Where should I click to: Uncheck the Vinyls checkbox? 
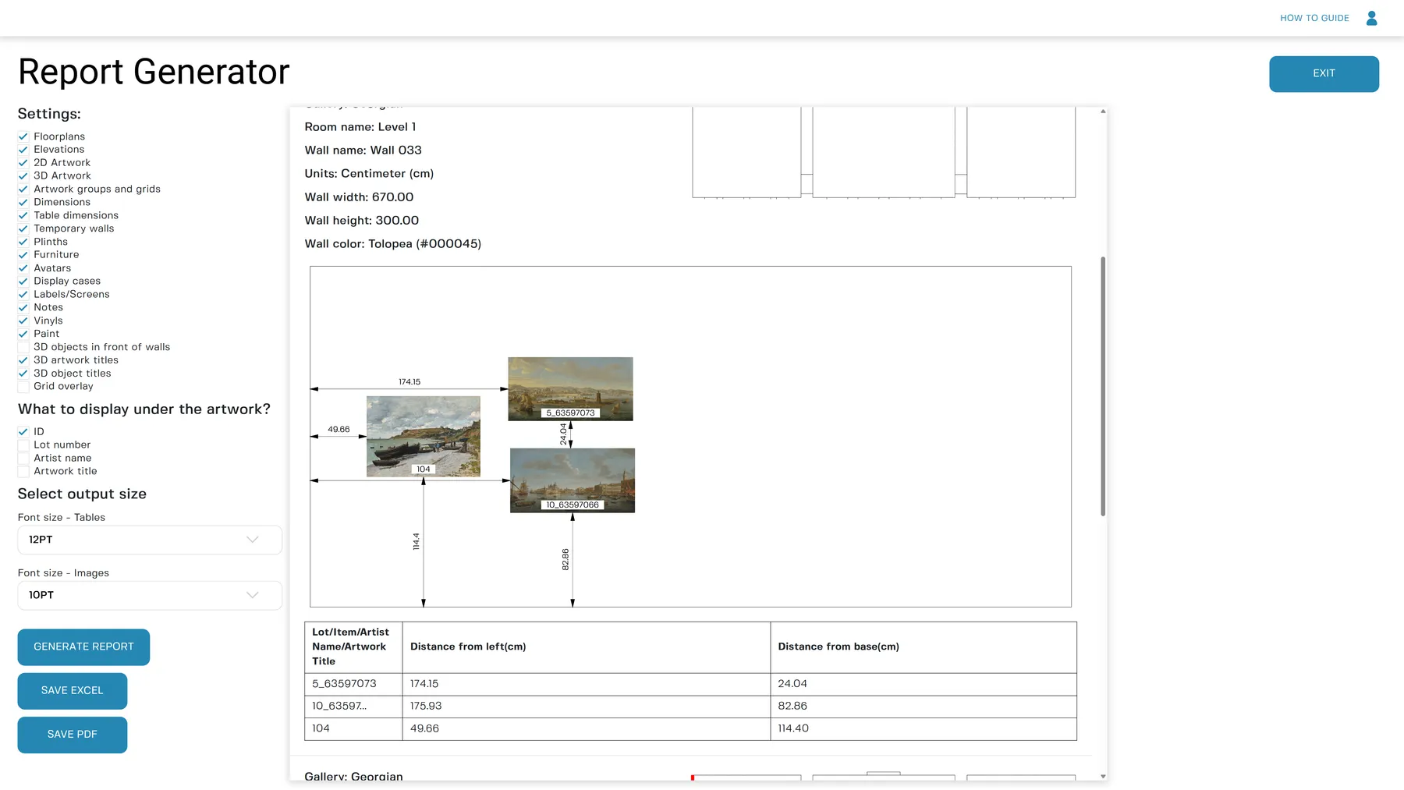[x=23, y=321]
